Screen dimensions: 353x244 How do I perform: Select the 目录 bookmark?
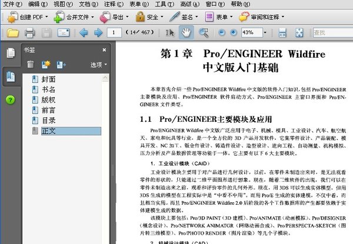point(48,121)
